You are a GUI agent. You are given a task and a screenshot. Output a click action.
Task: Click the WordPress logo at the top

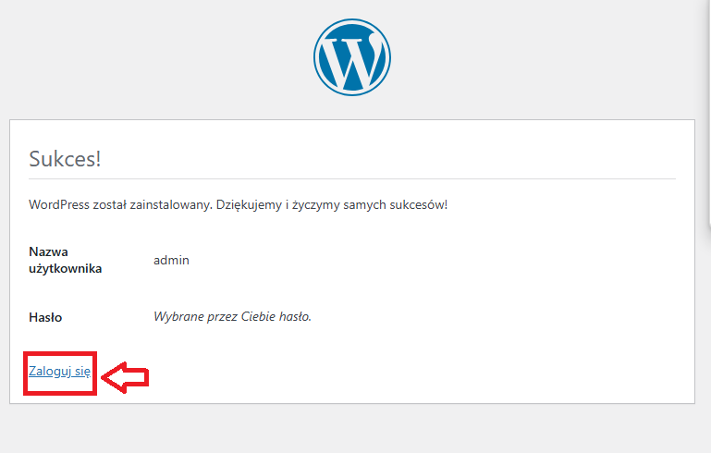[x=351, y=56]
